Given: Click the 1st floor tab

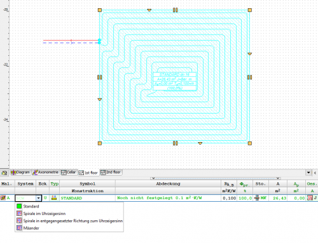Looking at the screenshot, I should point(88,173).
